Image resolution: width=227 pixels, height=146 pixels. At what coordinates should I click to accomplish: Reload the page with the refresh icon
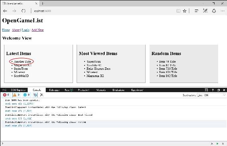23,11
